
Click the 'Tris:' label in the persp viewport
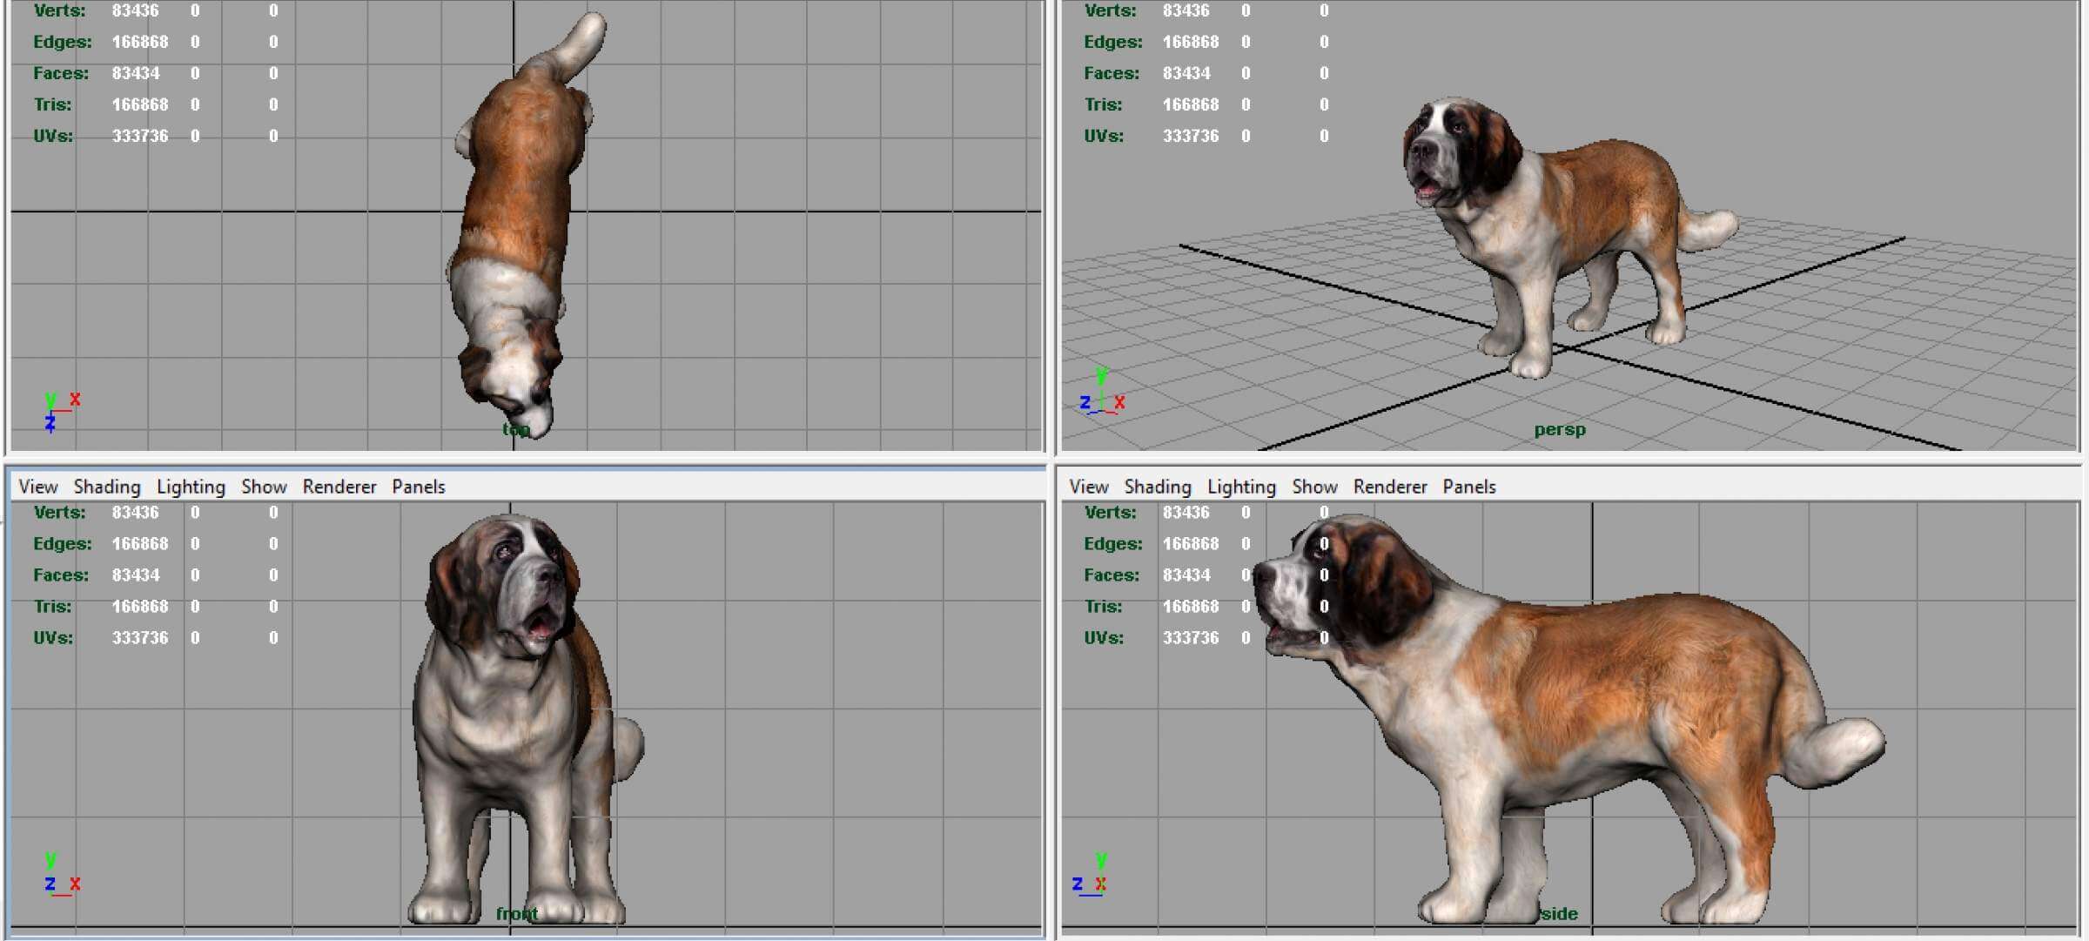tap(1103, 104)
